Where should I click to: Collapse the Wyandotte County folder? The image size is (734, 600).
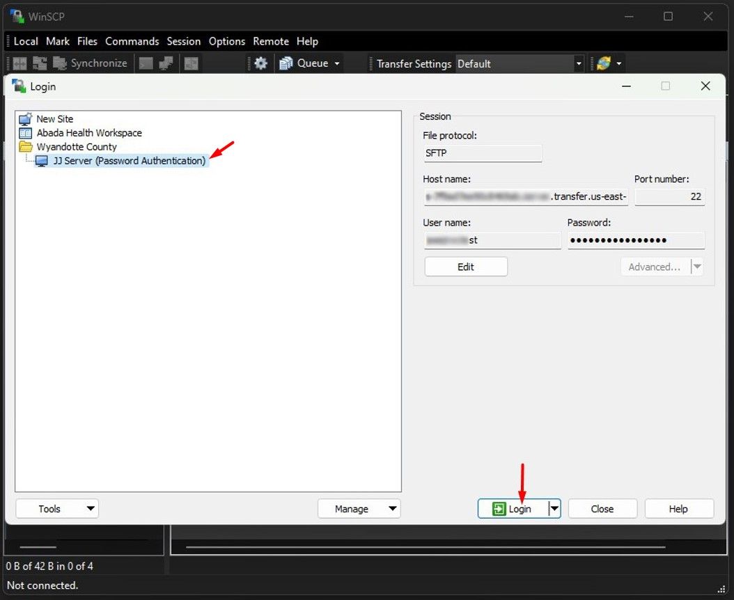tap(77, 147)
